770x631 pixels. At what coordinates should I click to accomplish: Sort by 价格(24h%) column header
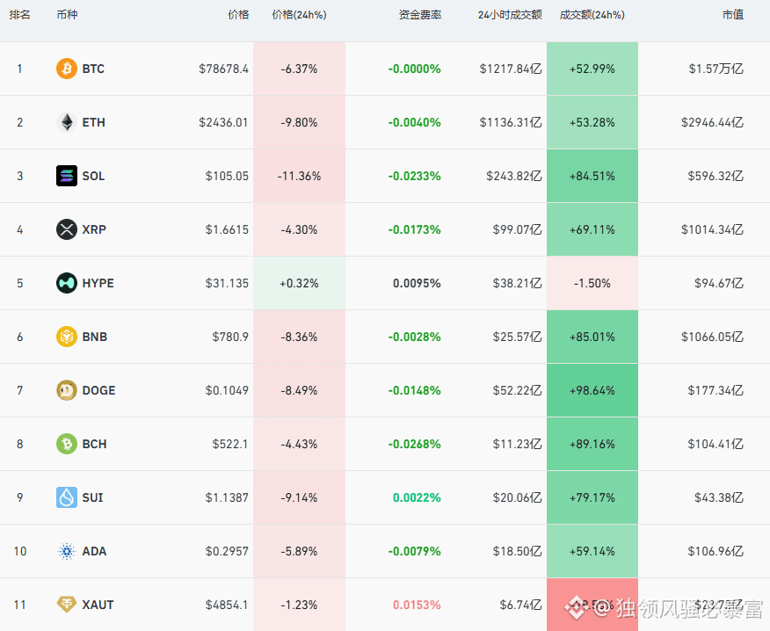pos(299,15)
